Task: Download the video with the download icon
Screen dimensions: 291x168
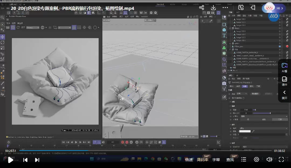Action: pos(213,8)
